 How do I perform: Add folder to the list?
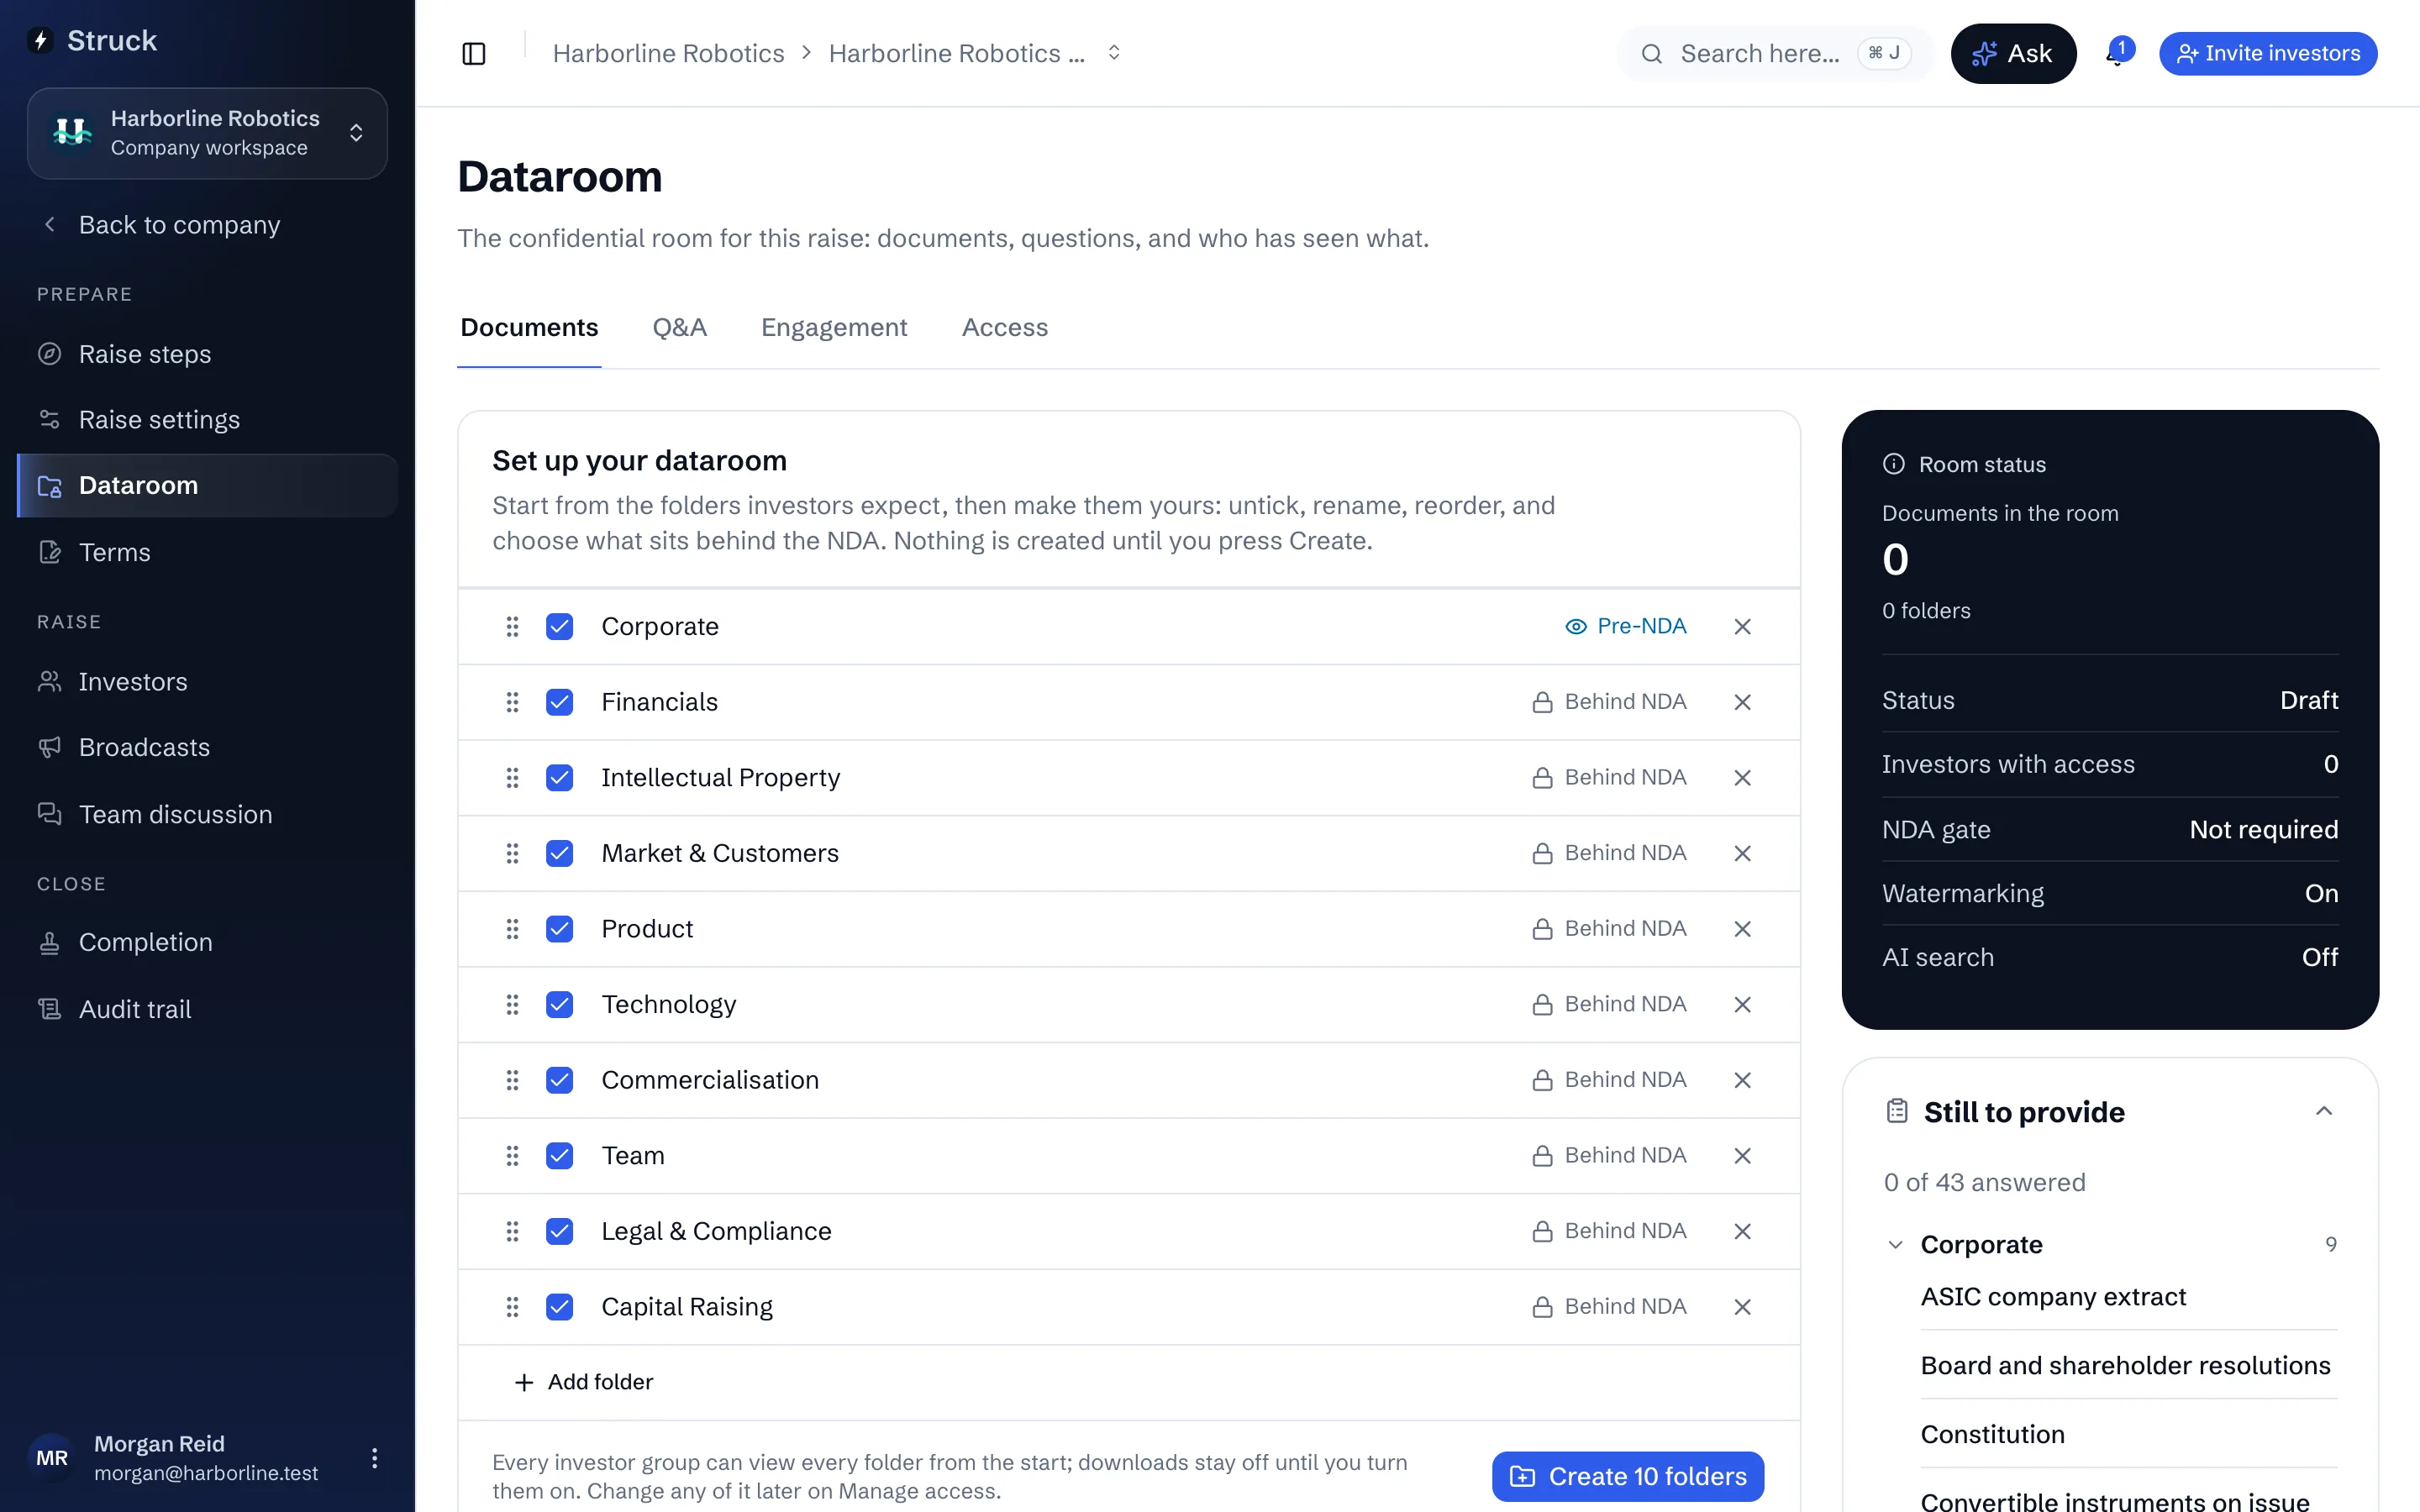(584, 1383)
